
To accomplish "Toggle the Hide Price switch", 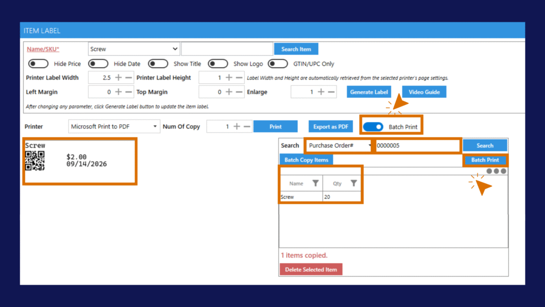I will click(38, 64).
